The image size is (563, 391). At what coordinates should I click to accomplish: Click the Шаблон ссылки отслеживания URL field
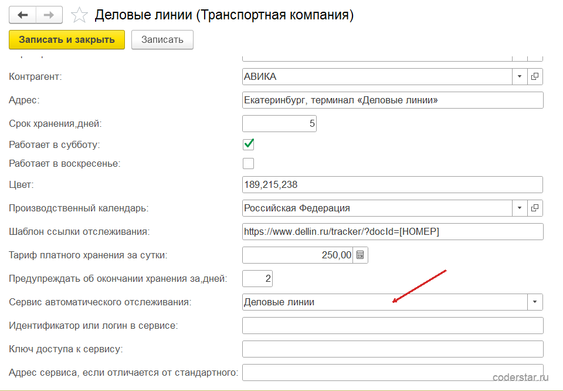click(393, 232)
